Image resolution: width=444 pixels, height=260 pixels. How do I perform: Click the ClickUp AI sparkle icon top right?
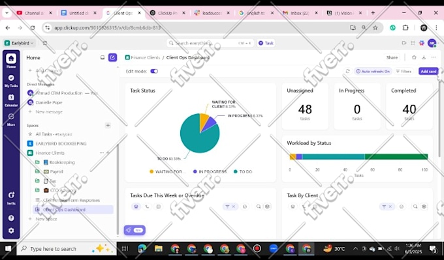pos(422,43)
